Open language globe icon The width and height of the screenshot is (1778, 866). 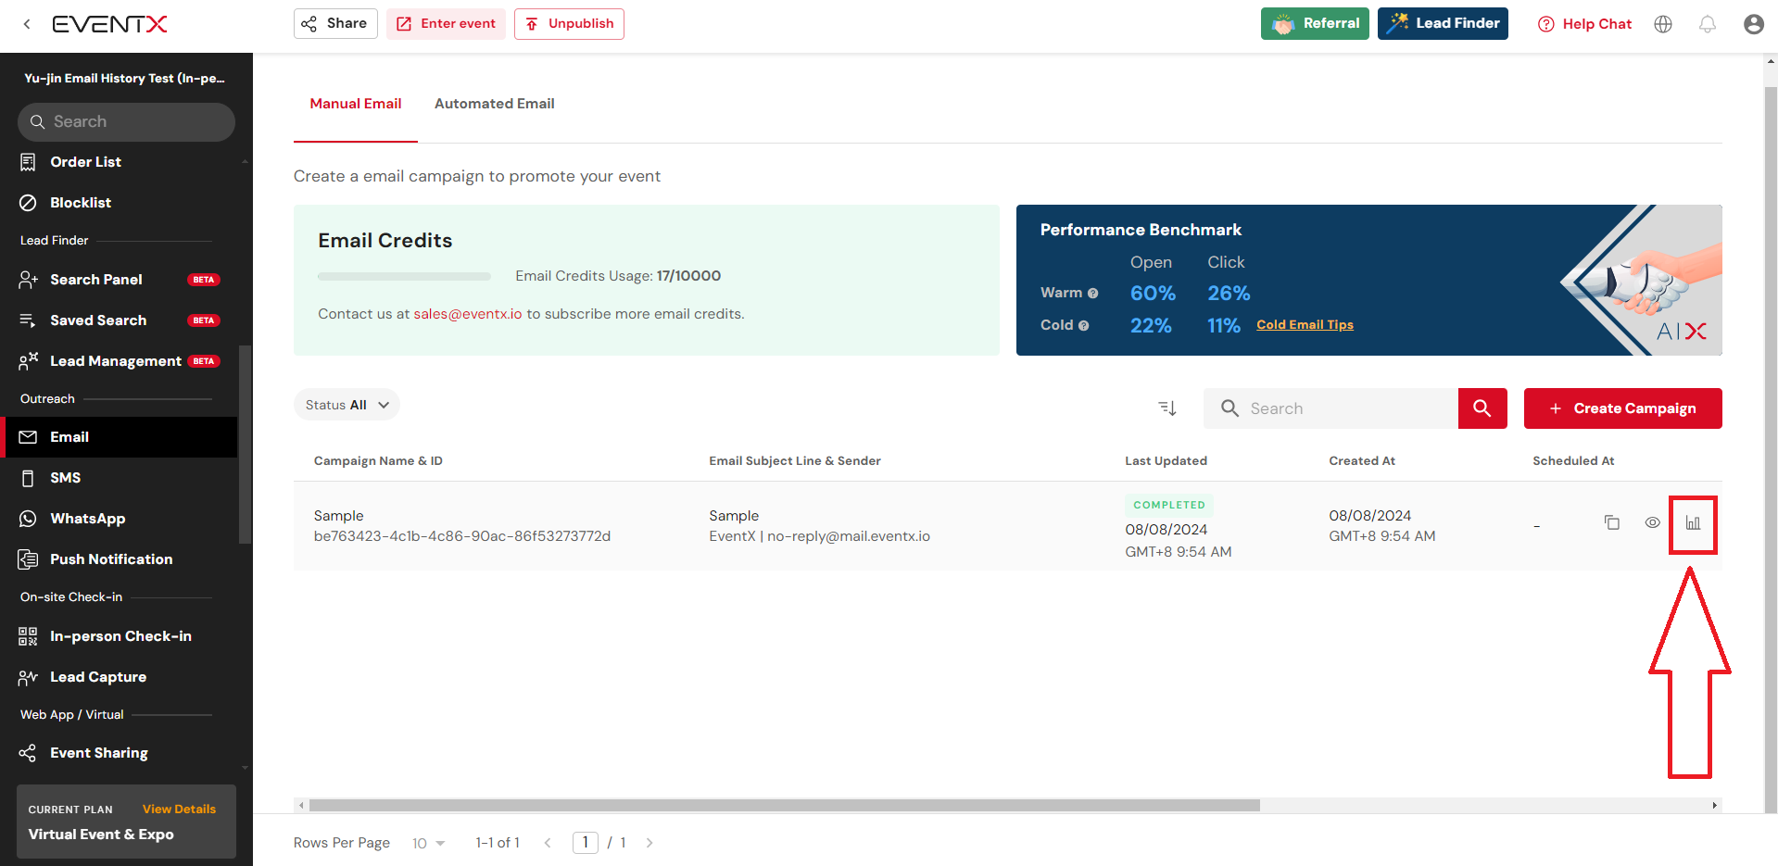(1663, 24)
